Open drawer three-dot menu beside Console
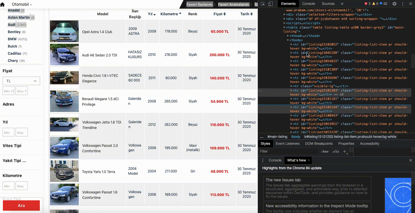Image resolution: width=415 pixels, height=213 pixels. 263,160
